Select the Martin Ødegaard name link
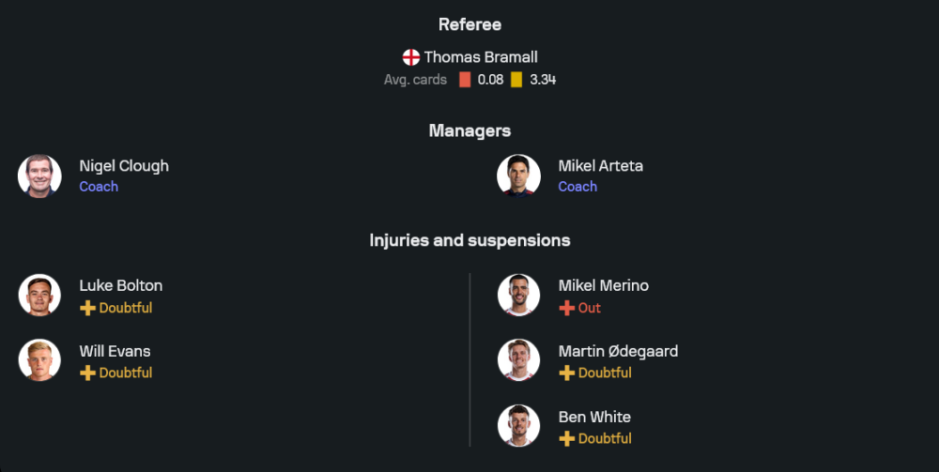This screenshot has width=939, height=472. [x=618, y=351]
